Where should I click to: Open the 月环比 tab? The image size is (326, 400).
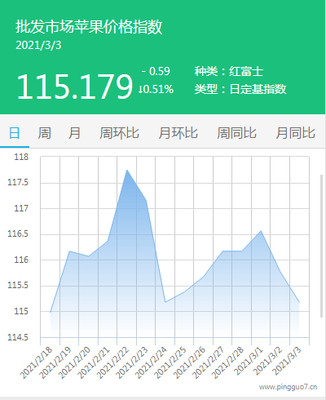tap(178, 133)
